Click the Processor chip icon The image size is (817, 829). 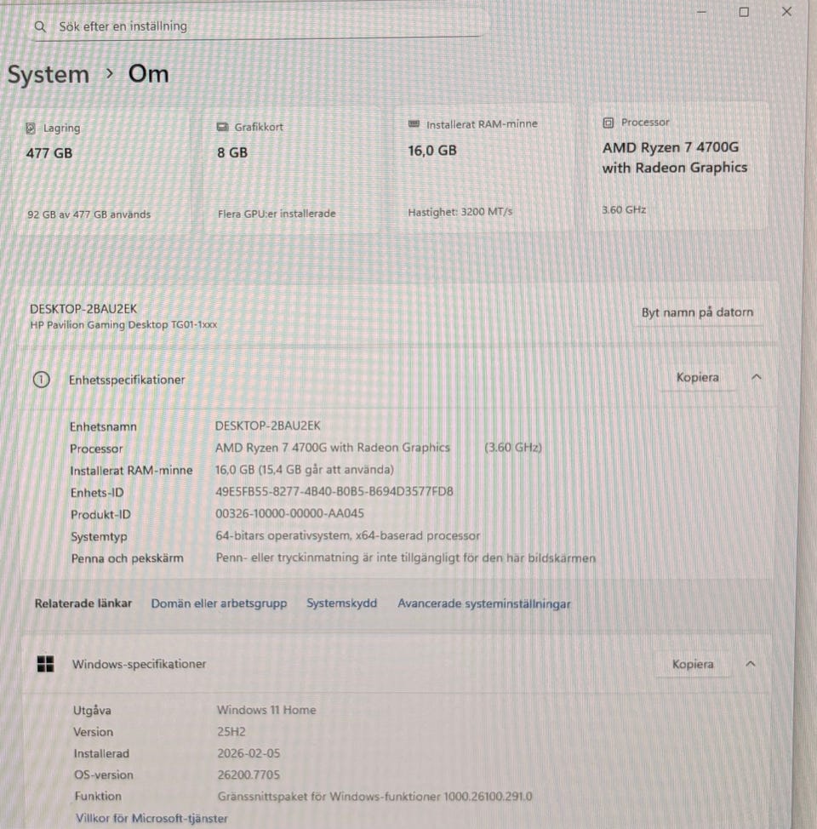click(608, 123)
